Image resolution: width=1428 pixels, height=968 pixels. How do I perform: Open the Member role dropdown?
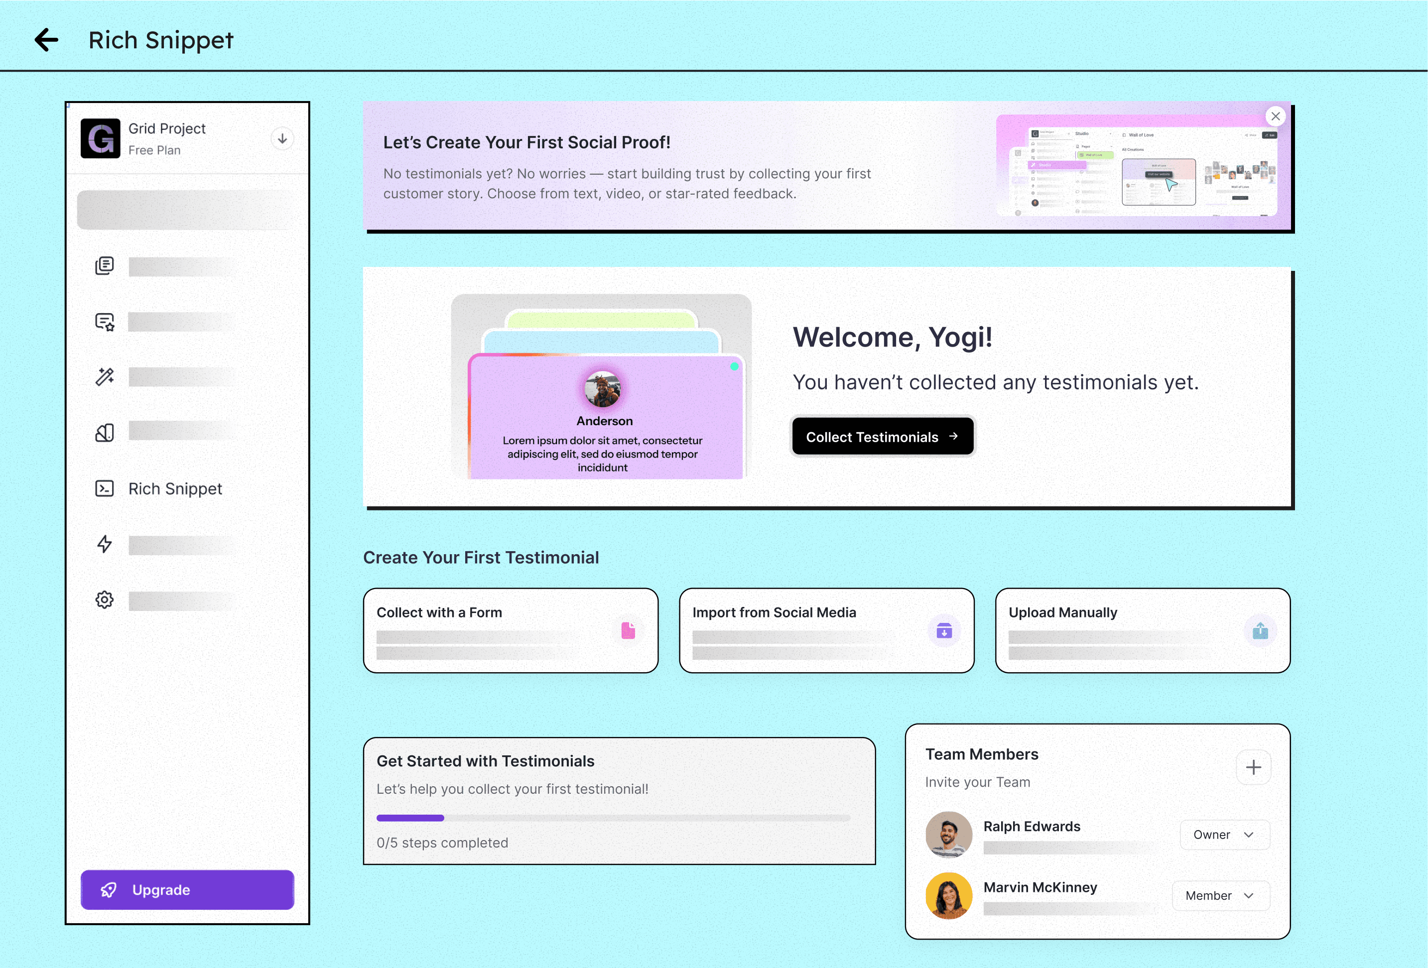coord(1220,895)
